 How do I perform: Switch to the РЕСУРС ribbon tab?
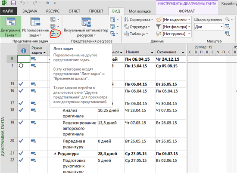coord(53,11)
